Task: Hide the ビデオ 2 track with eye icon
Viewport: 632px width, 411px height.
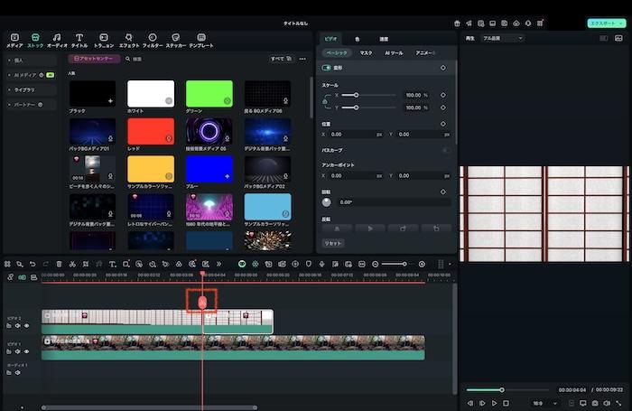Action: 26,325
